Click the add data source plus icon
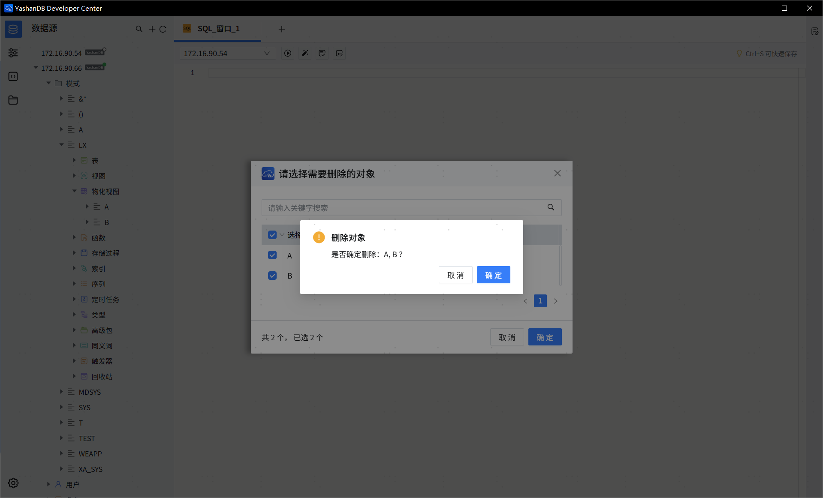 coord(152,29)
